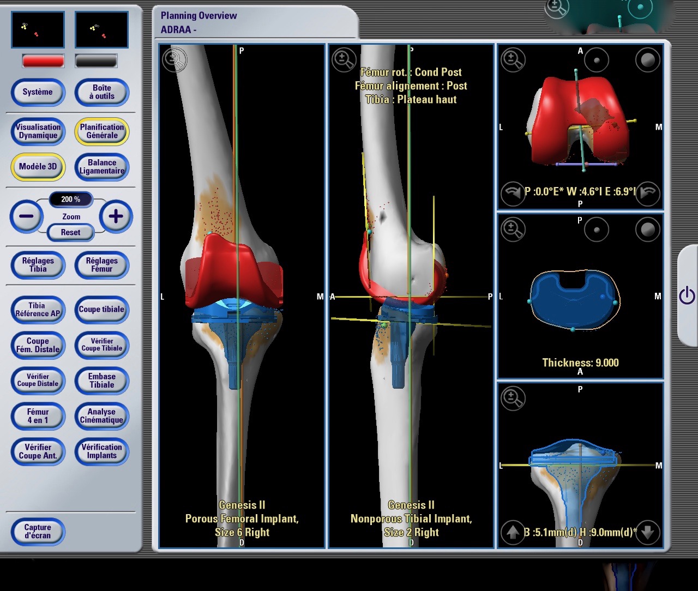This screenshot has width=698, height=591.
Task: Open Boîte à outils
Action: tap(102, 92)
